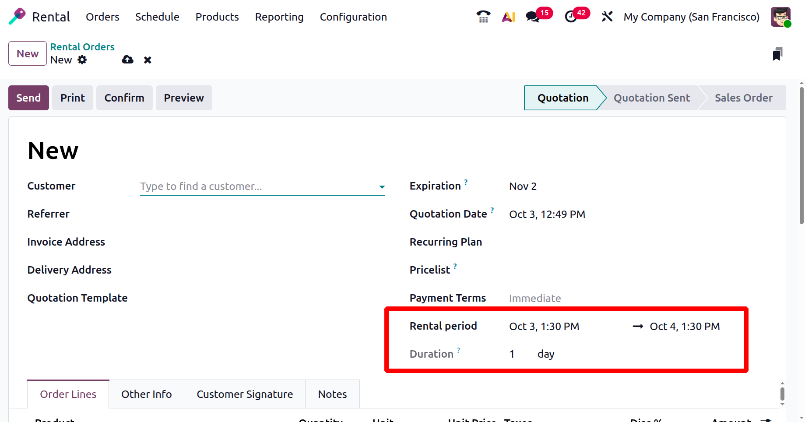Open the Configuration menu
The image size is (805, 422).
click(353, 17)
